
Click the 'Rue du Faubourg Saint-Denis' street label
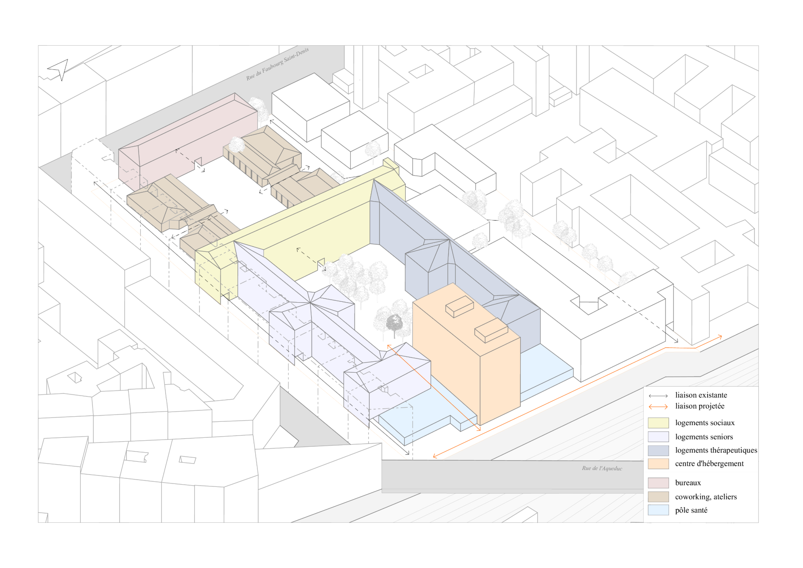277,64
